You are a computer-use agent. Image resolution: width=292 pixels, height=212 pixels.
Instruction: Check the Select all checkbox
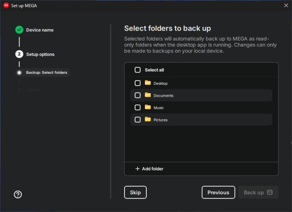(138, 70)
